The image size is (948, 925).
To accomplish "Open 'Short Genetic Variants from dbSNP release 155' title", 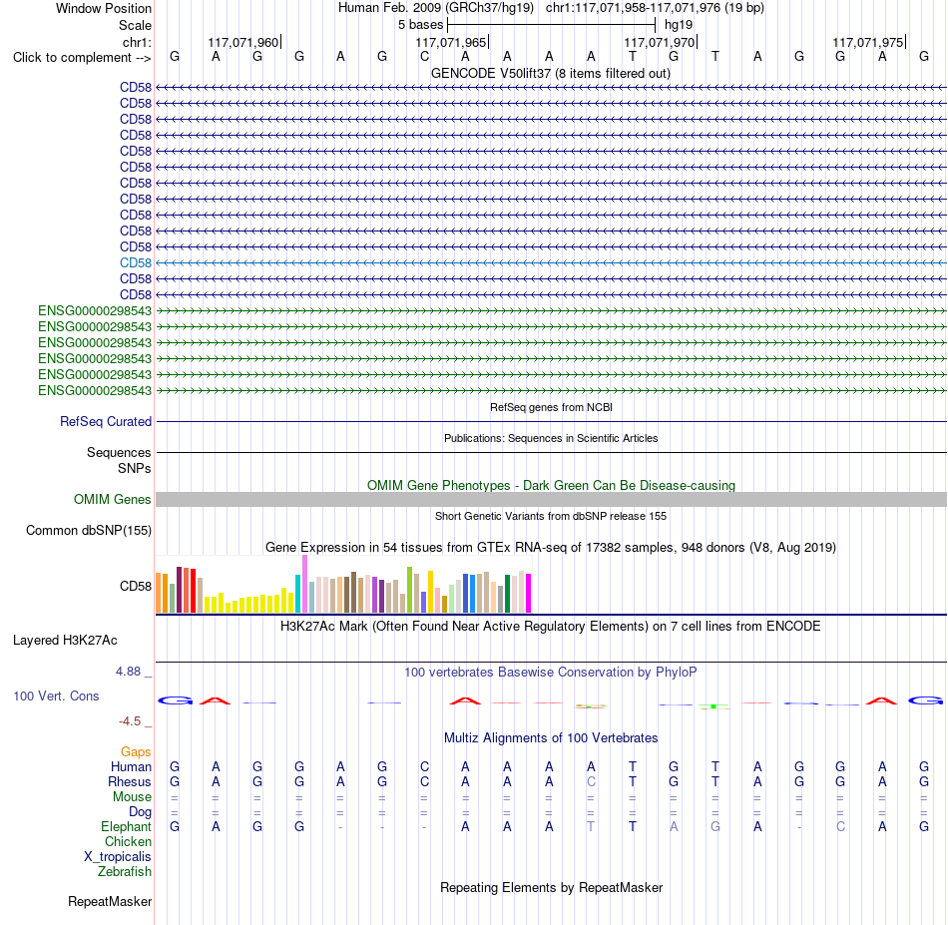I will pyautogui.click(x=551, y=516).
